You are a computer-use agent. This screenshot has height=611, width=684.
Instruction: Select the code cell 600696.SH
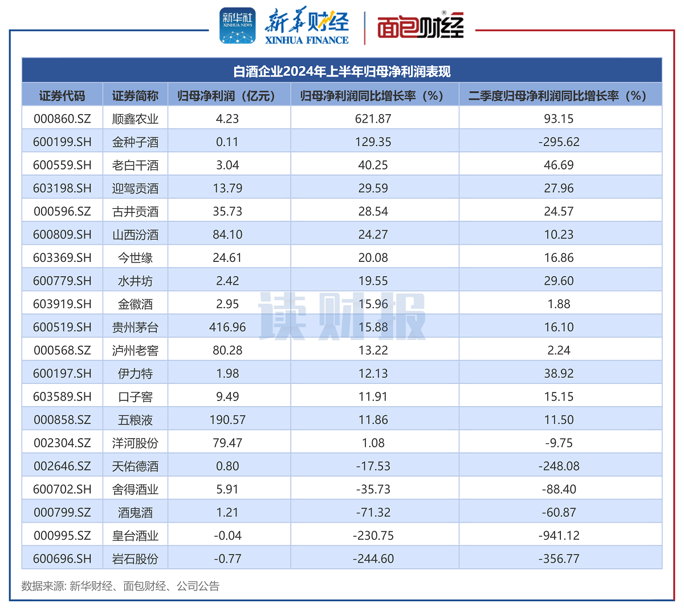(x=62, y=559)
